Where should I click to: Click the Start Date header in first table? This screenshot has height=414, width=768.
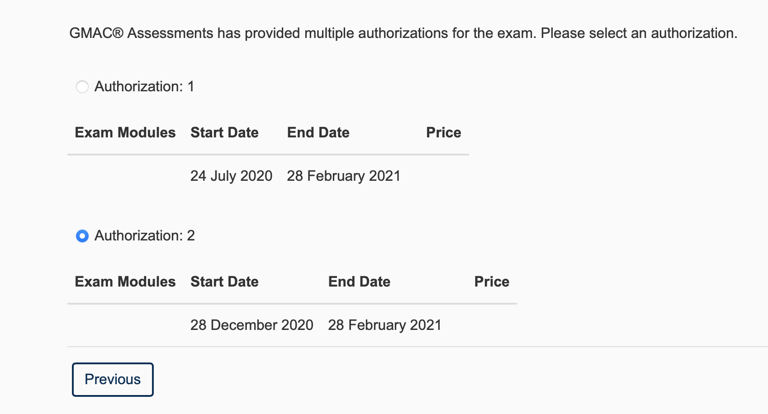[224, 132]
